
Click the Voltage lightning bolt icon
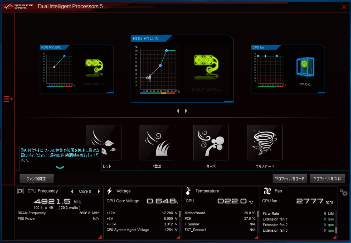point(110,191)
